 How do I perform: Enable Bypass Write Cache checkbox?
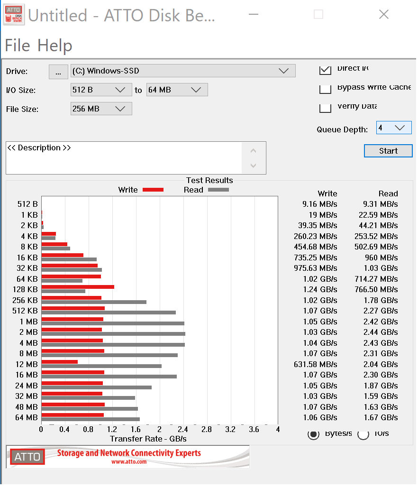pos(325,89)
